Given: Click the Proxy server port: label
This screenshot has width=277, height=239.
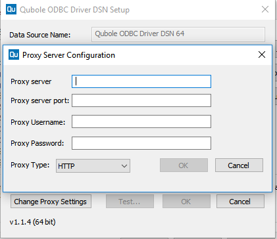Looking at the screenshot, I should [x=40, y=100].
